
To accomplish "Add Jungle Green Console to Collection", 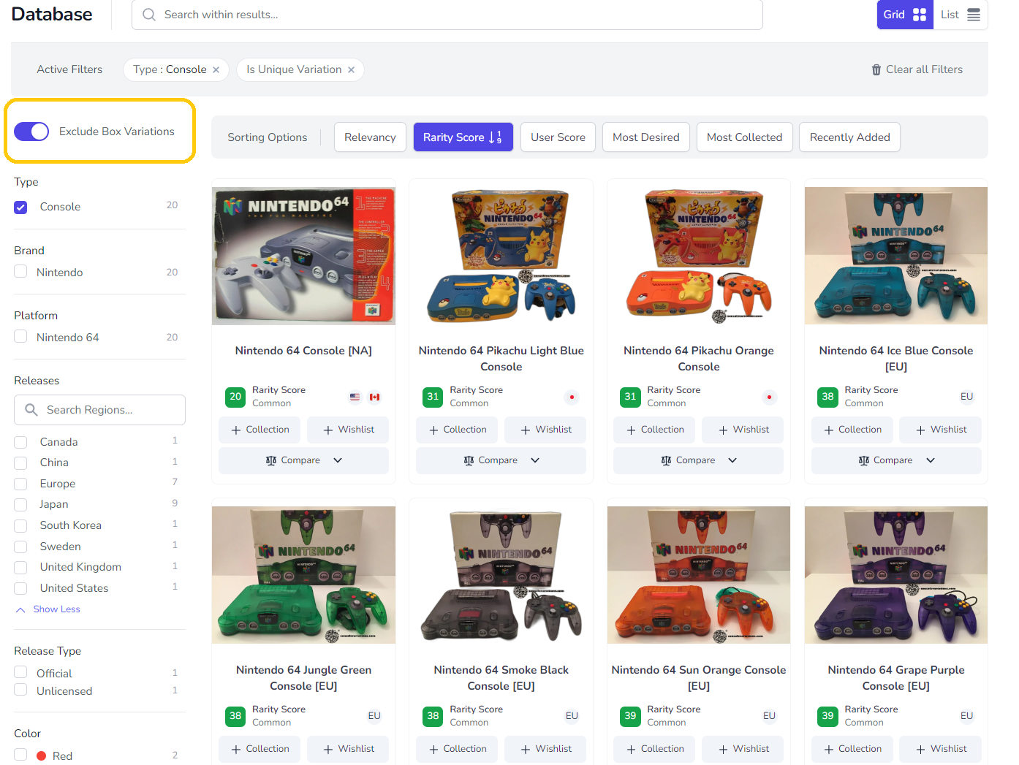I will click(x=260, y=750).
